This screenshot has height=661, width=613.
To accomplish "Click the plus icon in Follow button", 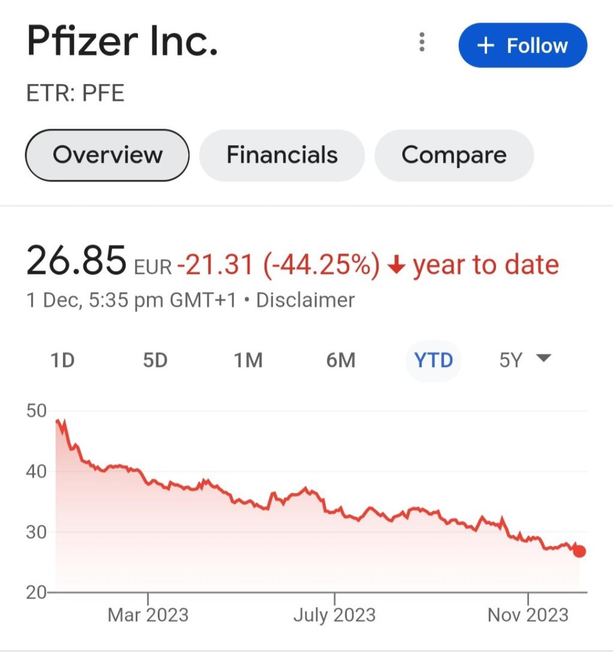I will [x=485, y=46].
